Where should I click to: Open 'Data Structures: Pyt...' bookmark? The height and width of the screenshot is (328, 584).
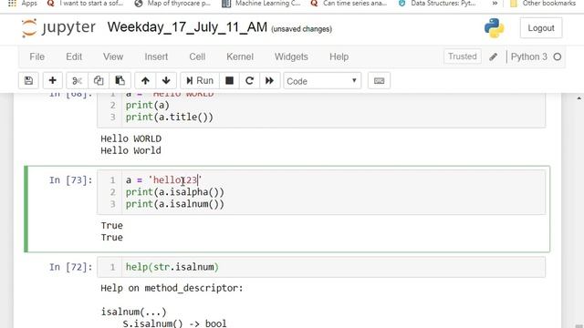tap(437, 4)
